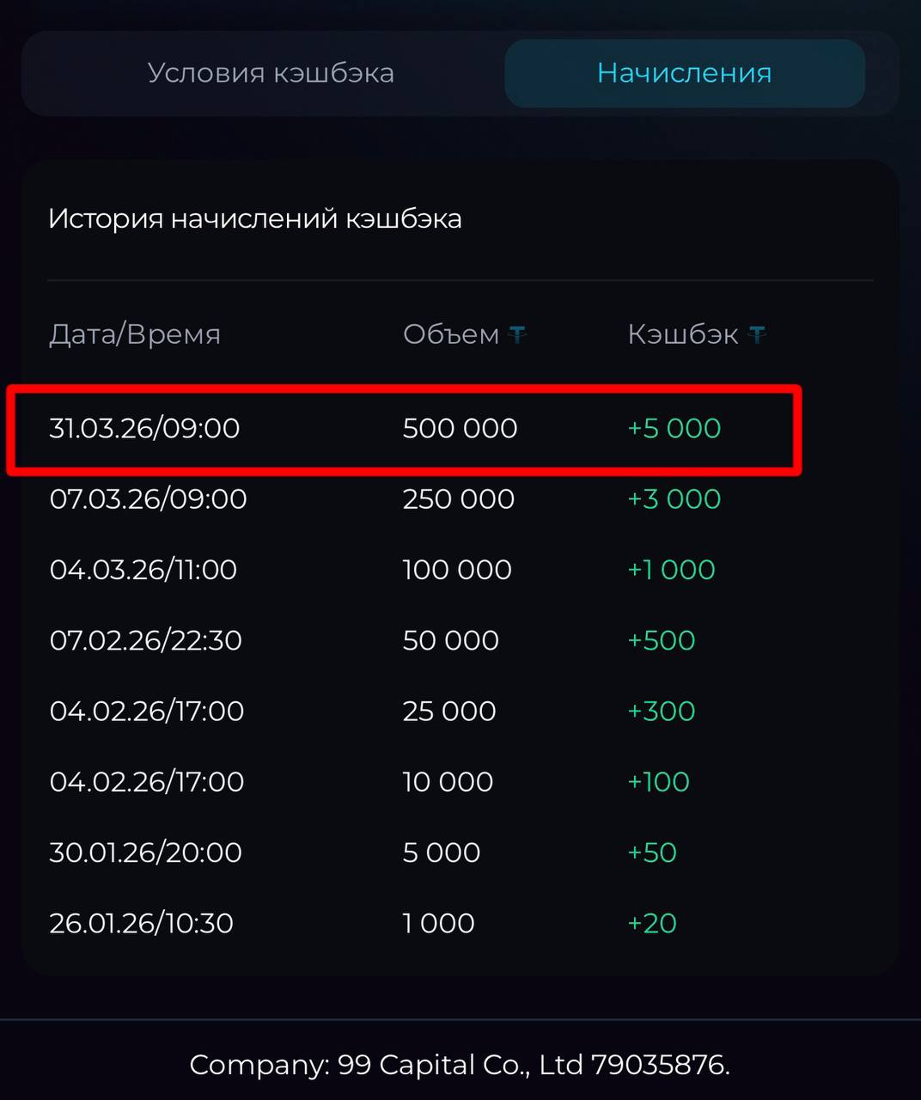This screenshot has height=1100, width=921.
Task: Select the 07.03.26/09:00 date entry
Action: [x=148, y=499]
